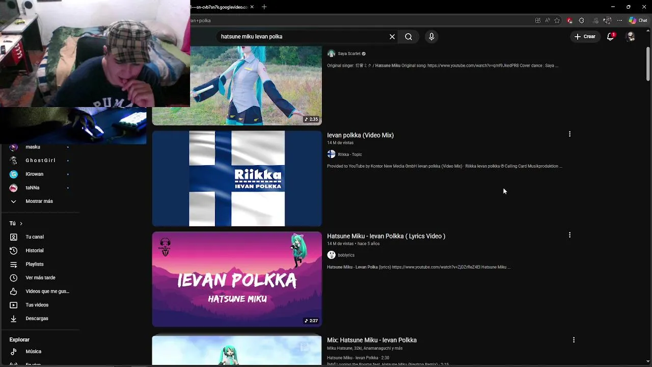Open Hatsune Miku - Ievan Polkka ( Lyrics Video ) title
This screenshot has width=652, height=367.
[x=386, y=236]
